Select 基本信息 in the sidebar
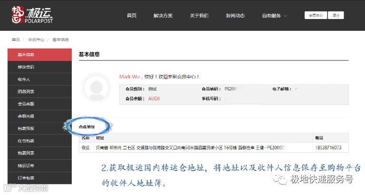Viewport: 365px width, 195px height. [39, 55]
